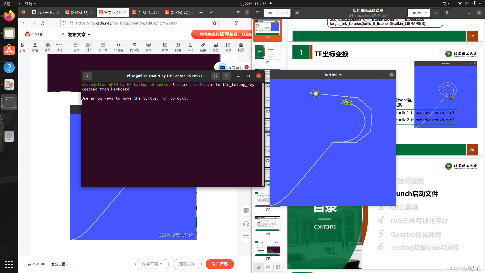Select page 21 thumbnail in PDF sidebar
This screenshot has height=273, width=485.
pyautogui.click(x=267, y=52)
